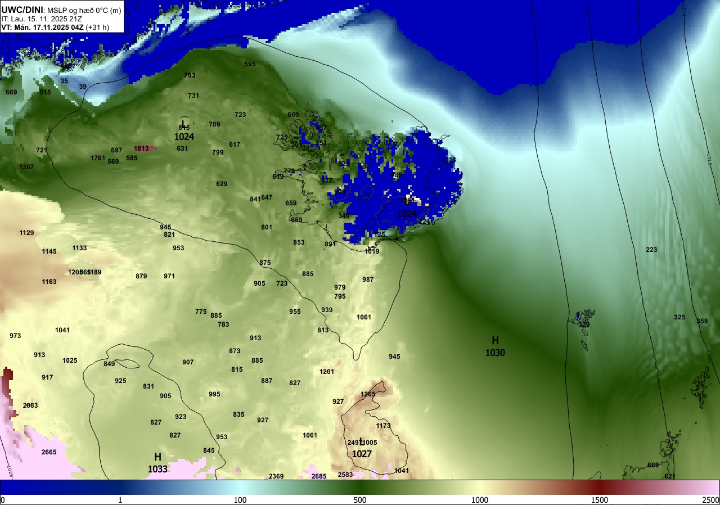Click the 789 height value

coord(214,124)
